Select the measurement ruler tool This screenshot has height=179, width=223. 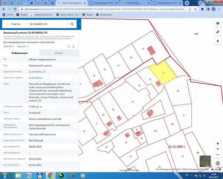click(218, 32)
